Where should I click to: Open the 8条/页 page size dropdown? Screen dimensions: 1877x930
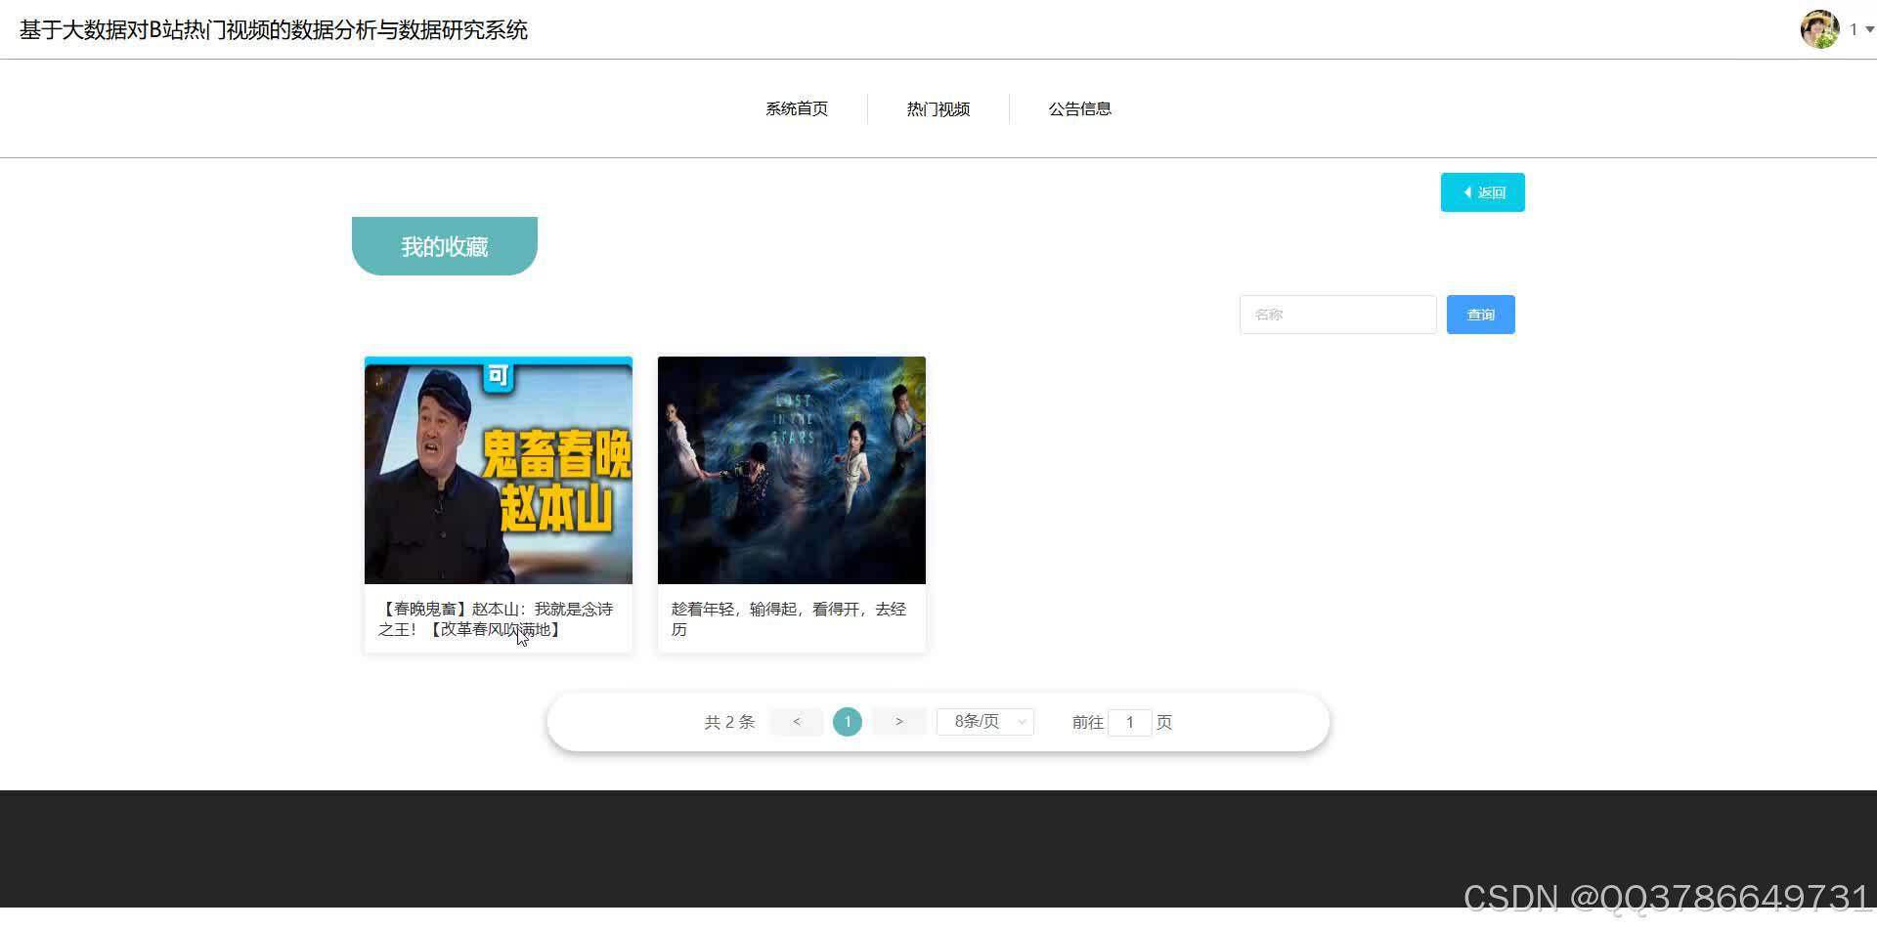pyautogui.click(x=978, y=721)
